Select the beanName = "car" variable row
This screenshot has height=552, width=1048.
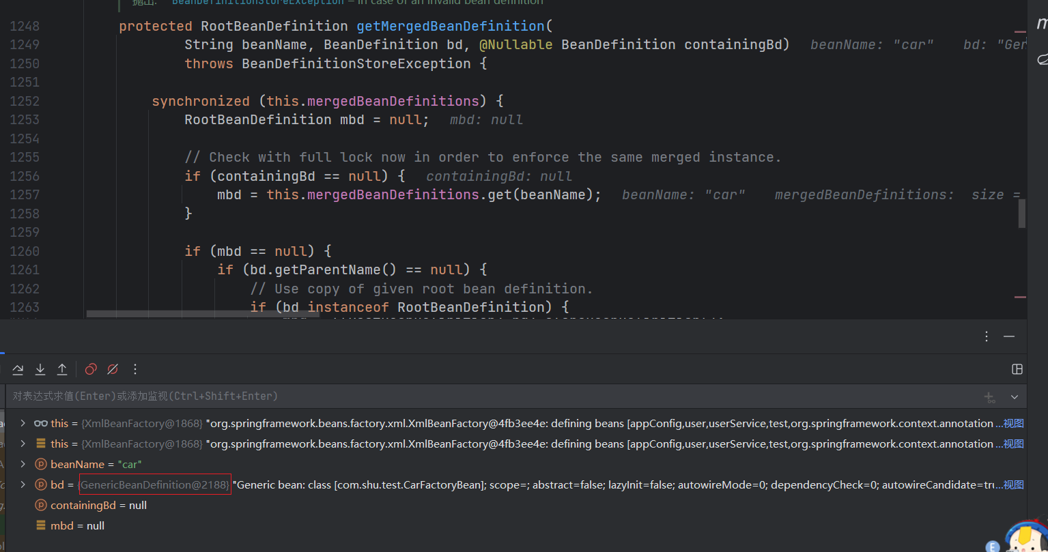coord(515,464)
